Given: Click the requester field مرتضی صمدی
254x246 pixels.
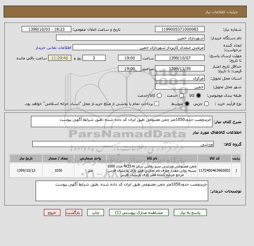Looking at the screenshot, I should click(139, 48).
